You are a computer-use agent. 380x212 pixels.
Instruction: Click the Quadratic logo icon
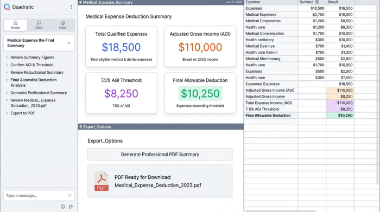pyautogui.click(x=7, y=7)
